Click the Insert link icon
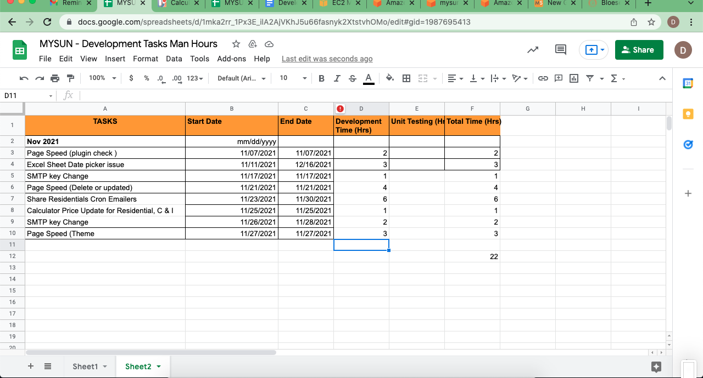The image size is (703, 378). (x=543, y=78)
